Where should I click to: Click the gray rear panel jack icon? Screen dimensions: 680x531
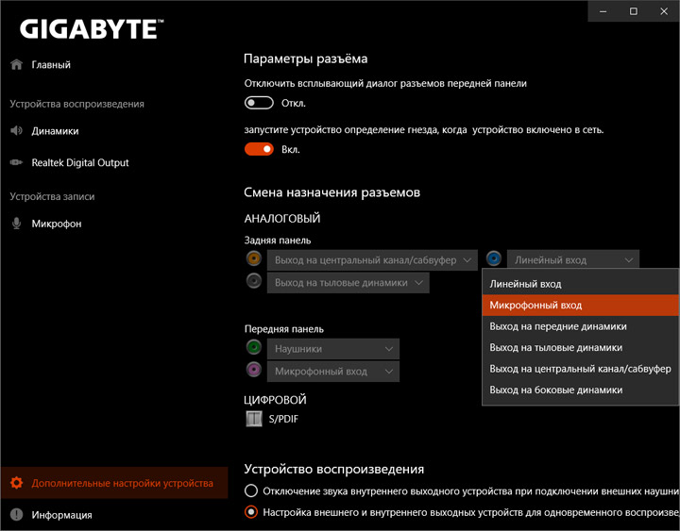click(x=253, y=281)
